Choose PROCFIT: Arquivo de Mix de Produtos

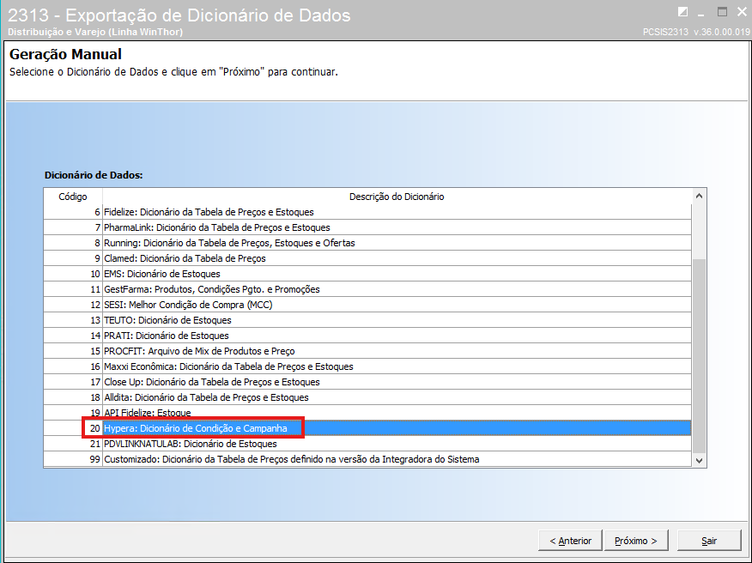tap(367, 351)
